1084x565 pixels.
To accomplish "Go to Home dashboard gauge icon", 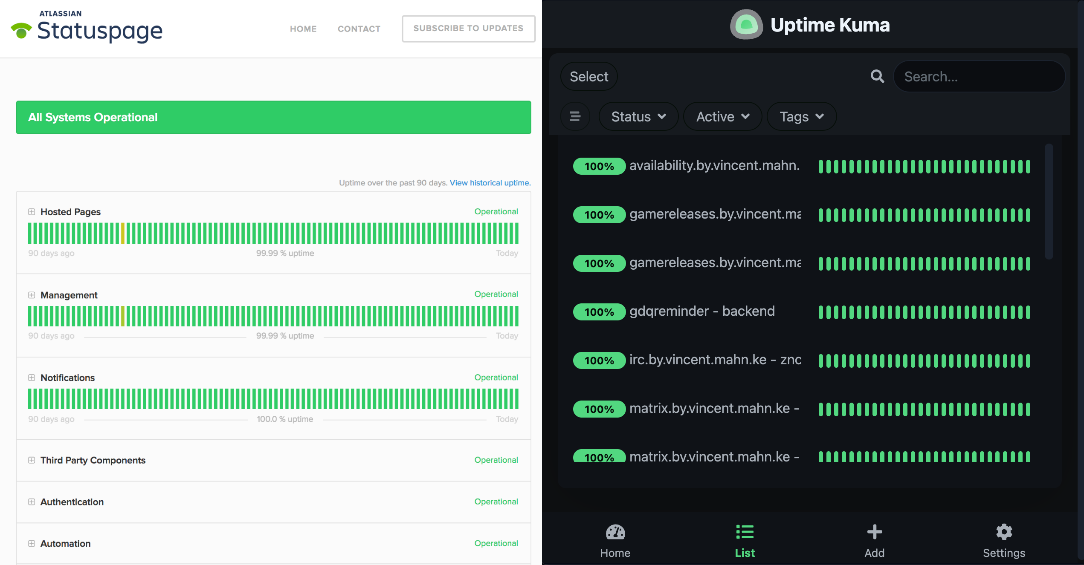I will (x=615, y=533).
